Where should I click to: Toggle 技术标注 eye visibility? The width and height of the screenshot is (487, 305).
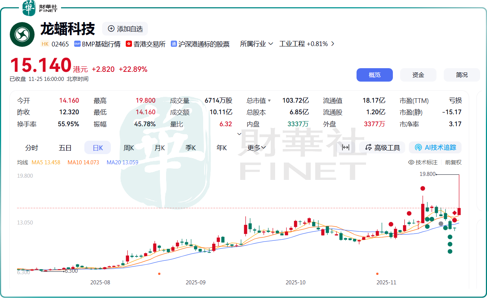tap(411, 162)
